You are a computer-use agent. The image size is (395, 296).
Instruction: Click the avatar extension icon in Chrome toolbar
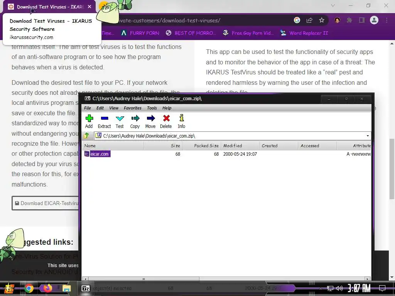click(337, 20)
